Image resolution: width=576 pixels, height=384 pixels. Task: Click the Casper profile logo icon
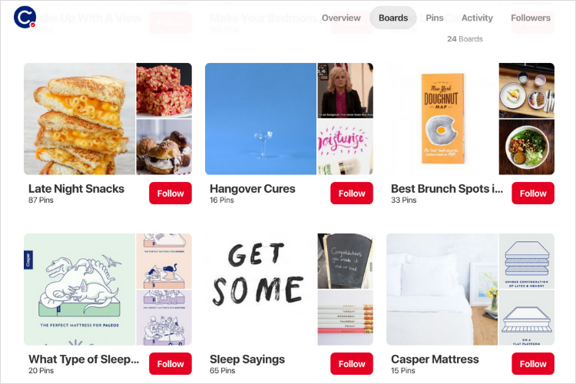point(25,17)
